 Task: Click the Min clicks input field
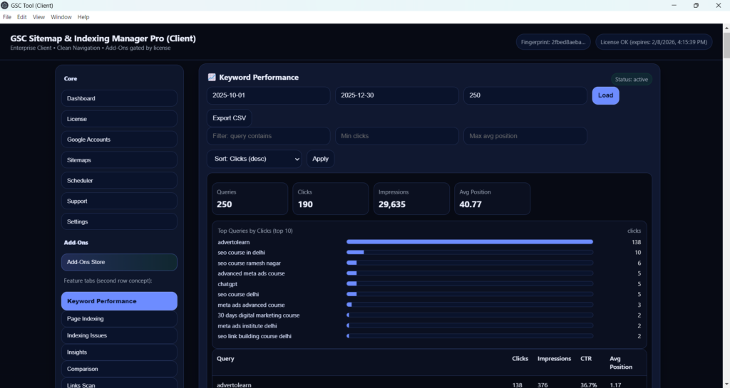coord(396,136)
